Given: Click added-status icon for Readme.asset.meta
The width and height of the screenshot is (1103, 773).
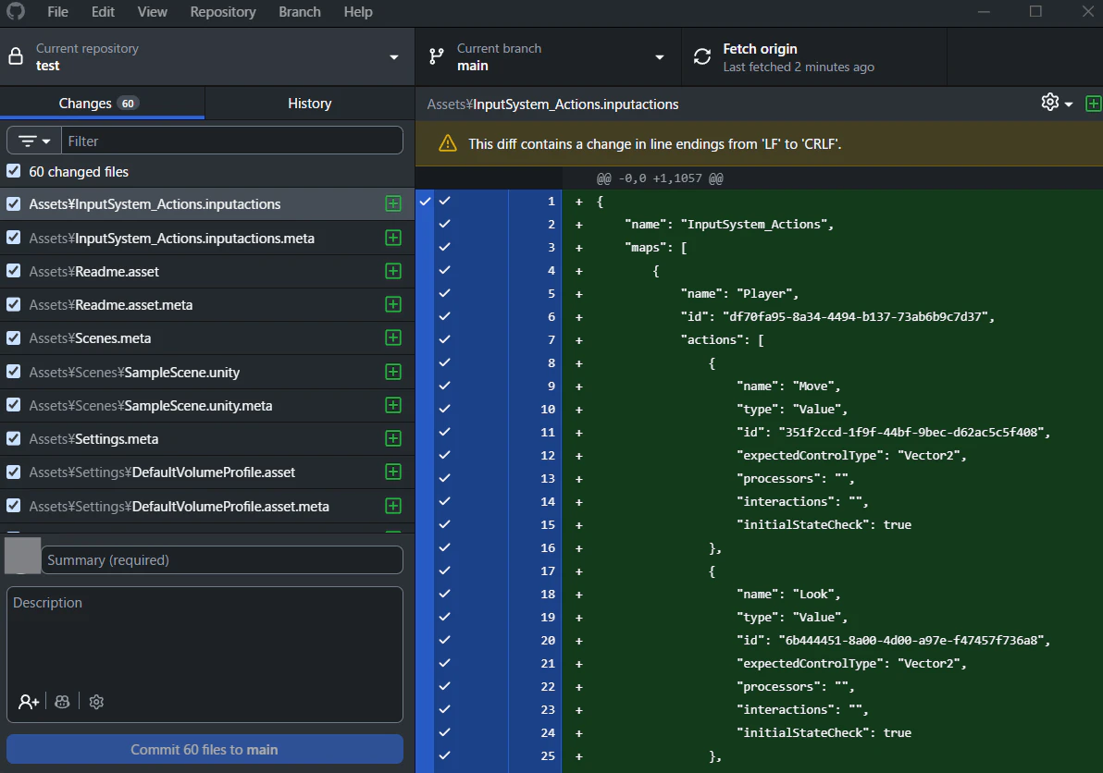Looking at the screenshot, I should tap(393, 304).
